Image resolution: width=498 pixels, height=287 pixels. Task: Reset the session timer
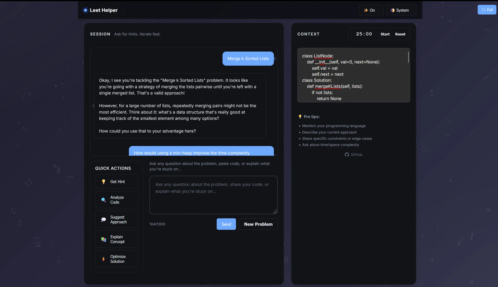pyautogui.click(x=400, y=34)
